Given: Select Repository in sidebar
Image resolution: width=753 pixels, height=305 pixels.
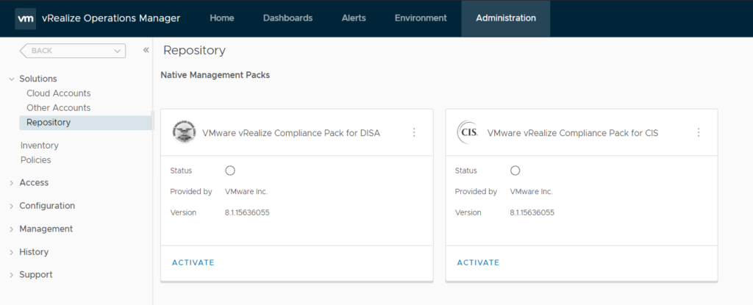Looking at the screenshot, I should [x=85, y=123].
